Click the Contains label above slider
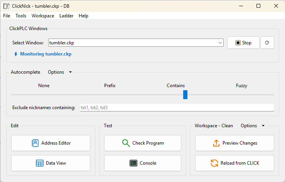Image resolution: width=285 pixels, height=182 pixels. tap(176, 86)
